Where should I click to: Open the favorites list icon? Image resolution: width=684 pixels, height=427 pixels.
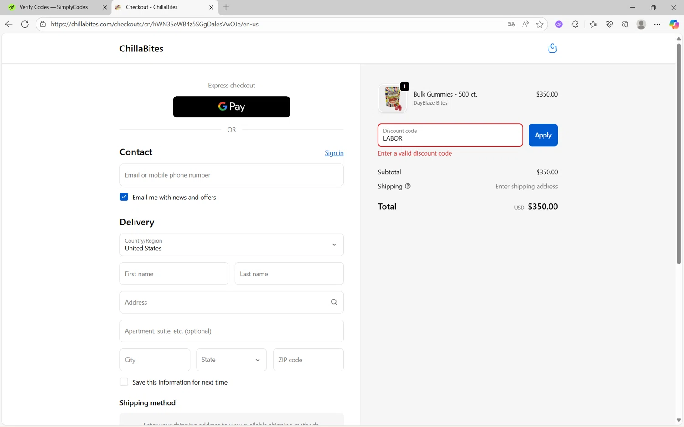pos(593,24)
